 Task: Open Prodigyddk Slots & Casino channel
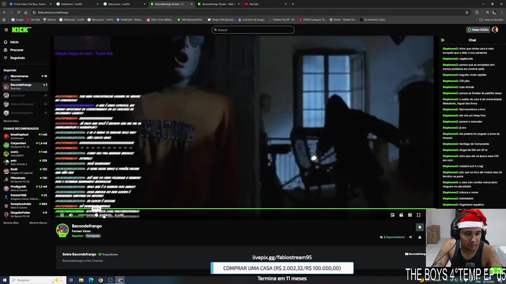[25, 188]
